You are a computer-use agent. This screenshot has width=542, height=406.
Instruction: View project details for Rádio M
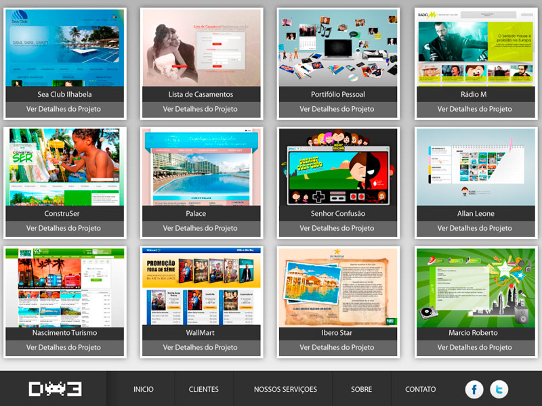click(476, 109)
